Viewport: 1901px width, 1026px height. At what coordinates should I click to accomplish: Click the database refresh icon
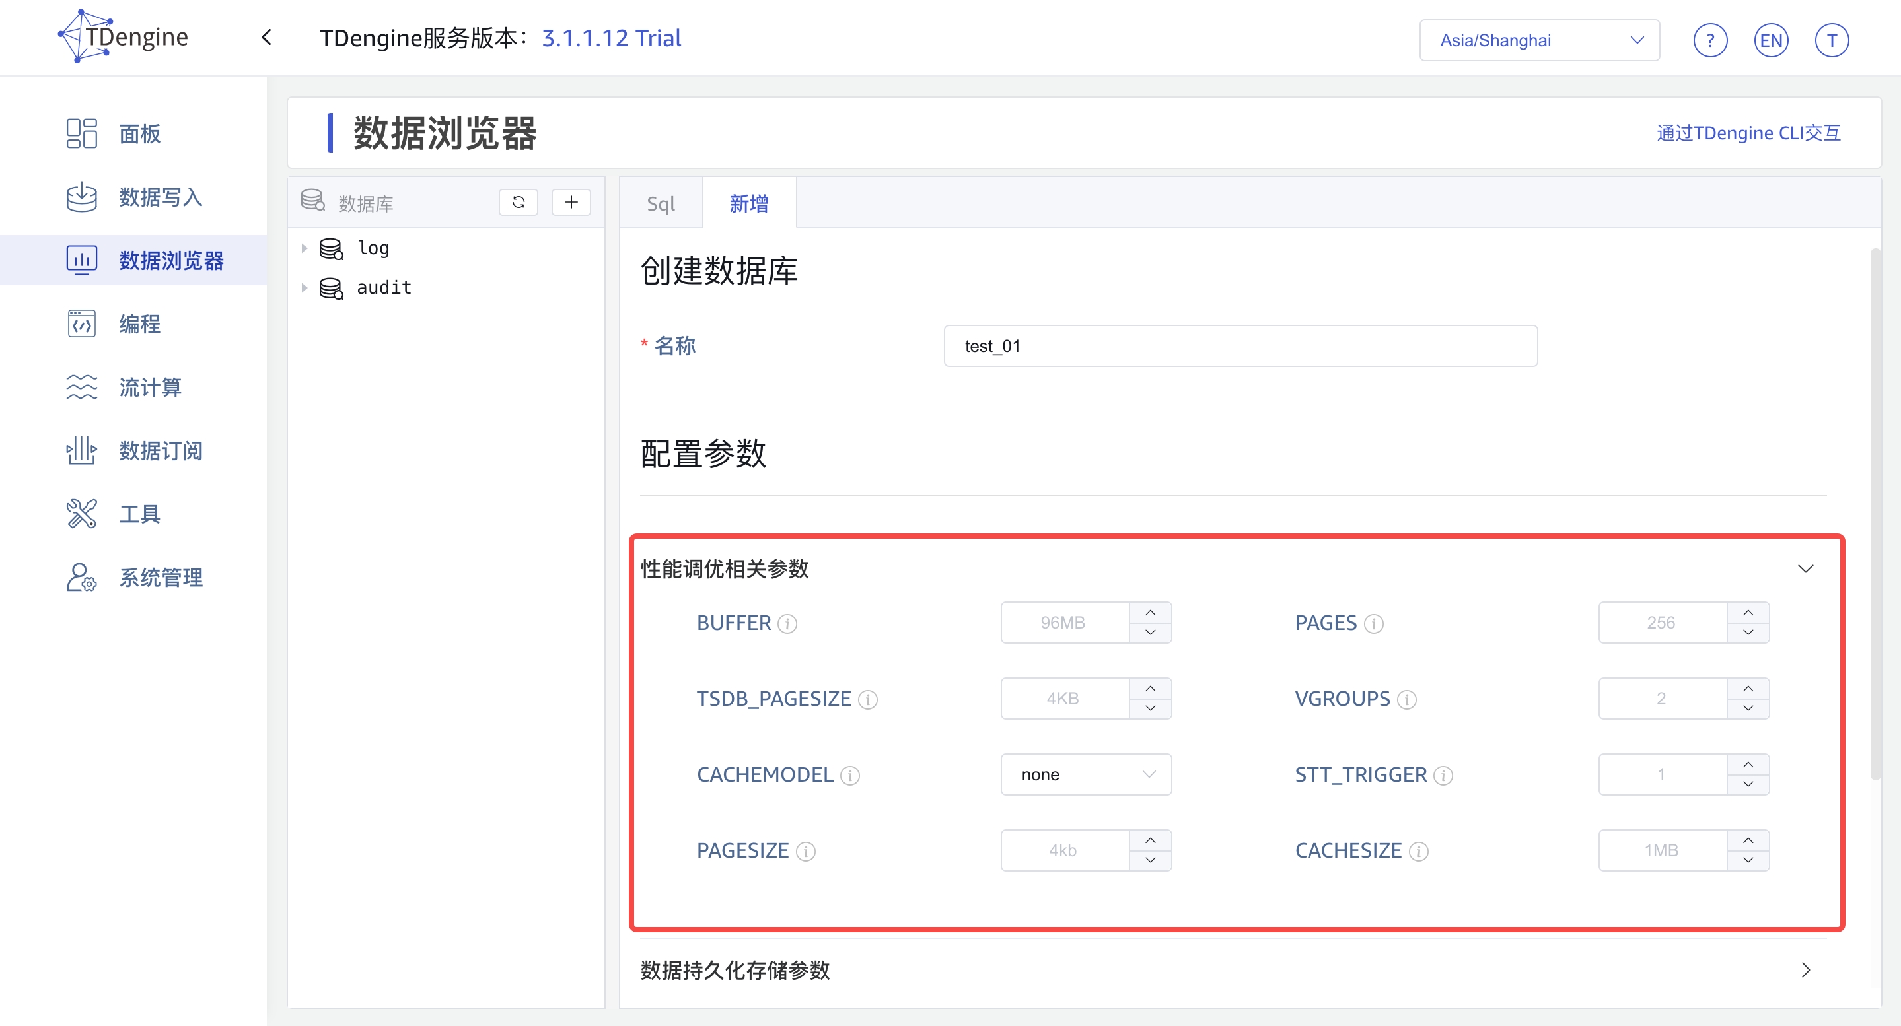pyautogui.click(x=518, y=202)
